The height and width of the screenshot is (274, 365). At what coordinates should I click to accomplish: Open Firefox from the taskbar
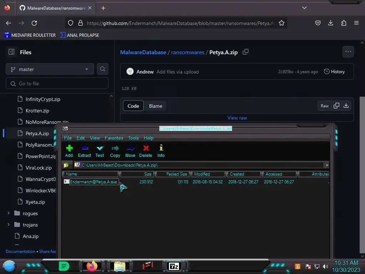pyautogui.click(x=92, y=266)
